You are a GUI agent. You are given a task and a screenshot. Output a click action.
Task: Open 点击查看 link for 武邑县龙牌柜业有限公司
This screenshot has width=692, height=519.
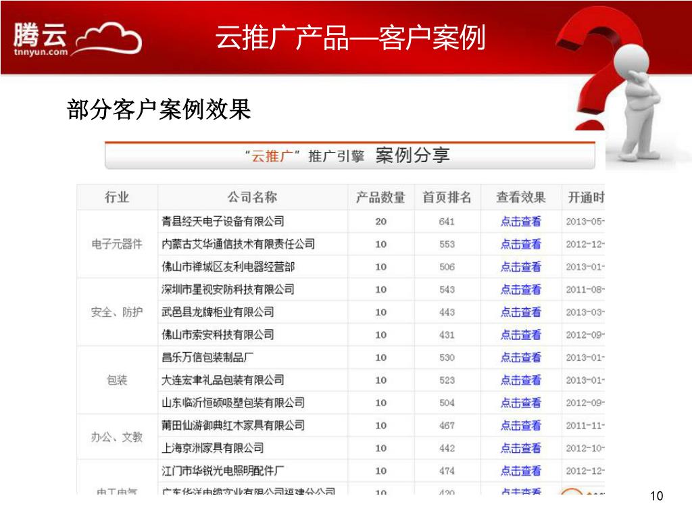521,312
